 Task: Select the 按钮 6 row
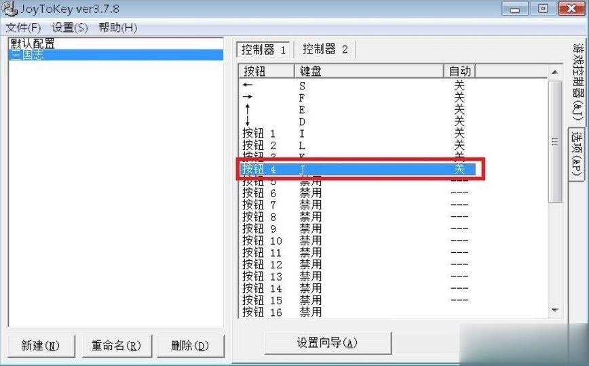point(358,193)
